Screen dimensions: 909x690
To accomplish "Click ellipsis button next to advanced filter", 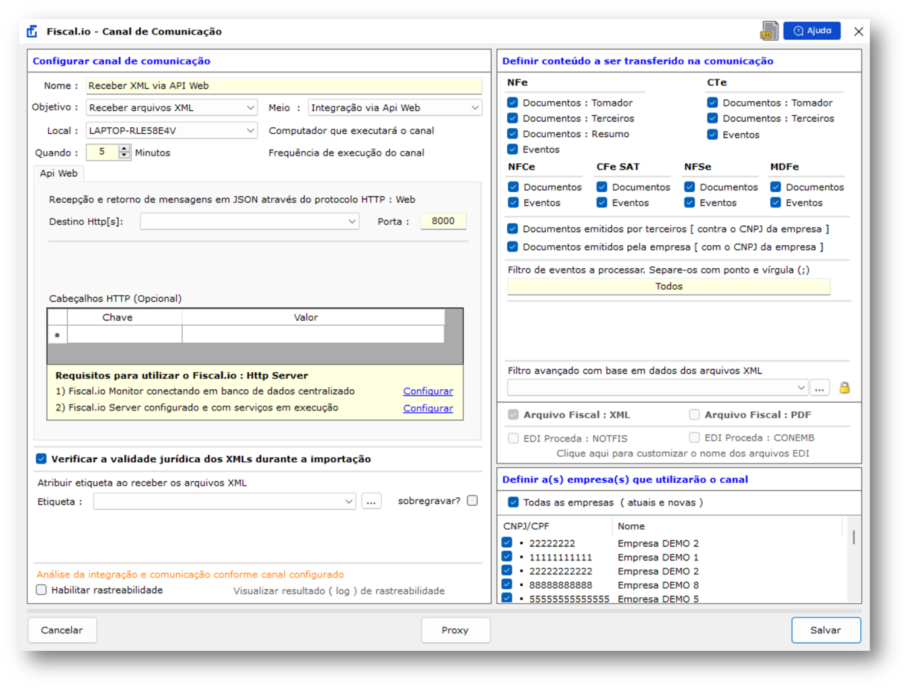I will (x=819, y=387).
